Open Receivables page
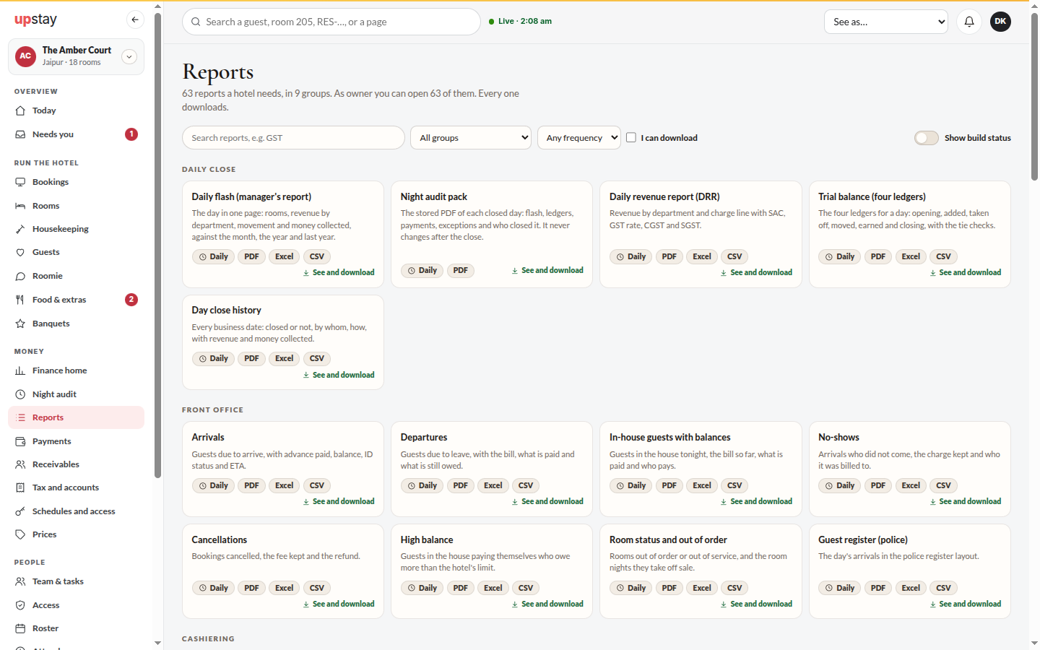The width and height of the screenshot is (1040, 650). (76, 464)
